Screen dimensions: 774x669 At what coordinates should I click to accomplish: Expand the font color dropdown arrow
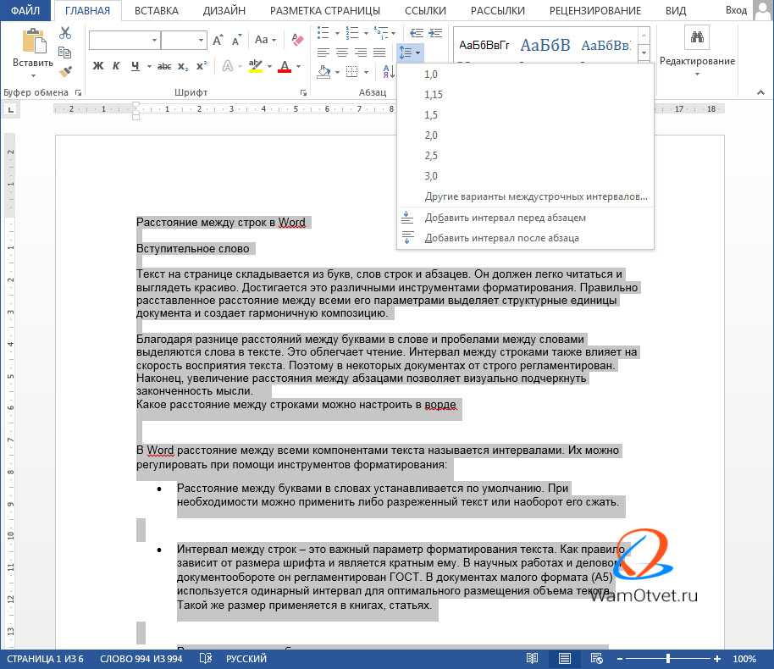[x=299, y=66]
